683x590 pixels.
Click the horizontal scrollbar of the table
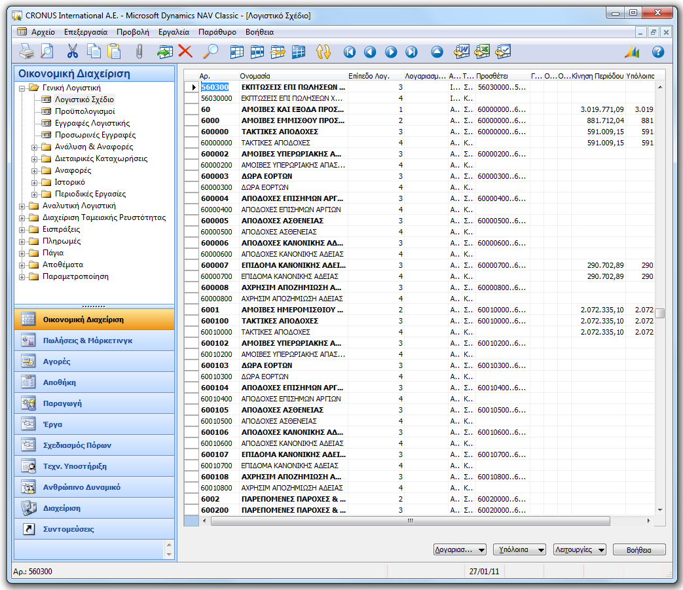point(411,521)
